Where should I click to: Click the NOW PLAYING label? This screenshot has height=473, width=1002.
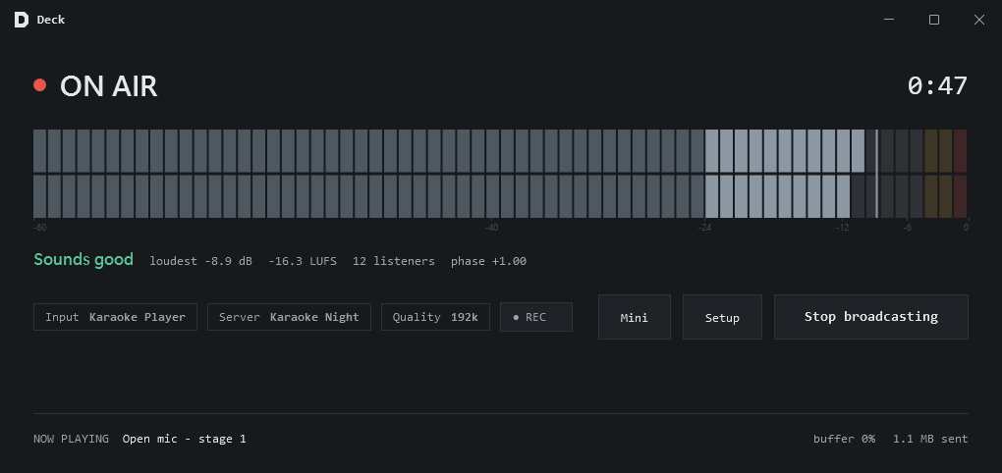(71, 439)
